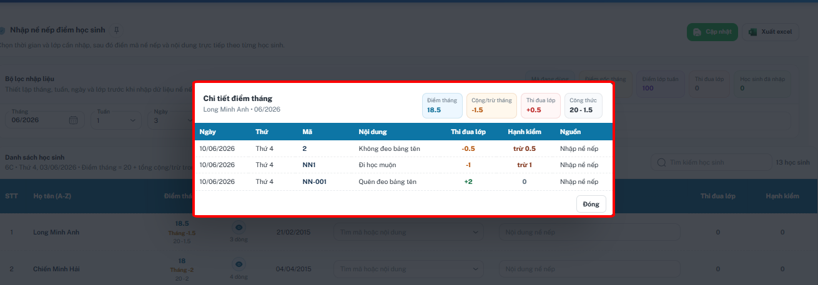Select the 'Quên đeo bảng tên' row text
This screenshot has width=818, height=285.
388,181
